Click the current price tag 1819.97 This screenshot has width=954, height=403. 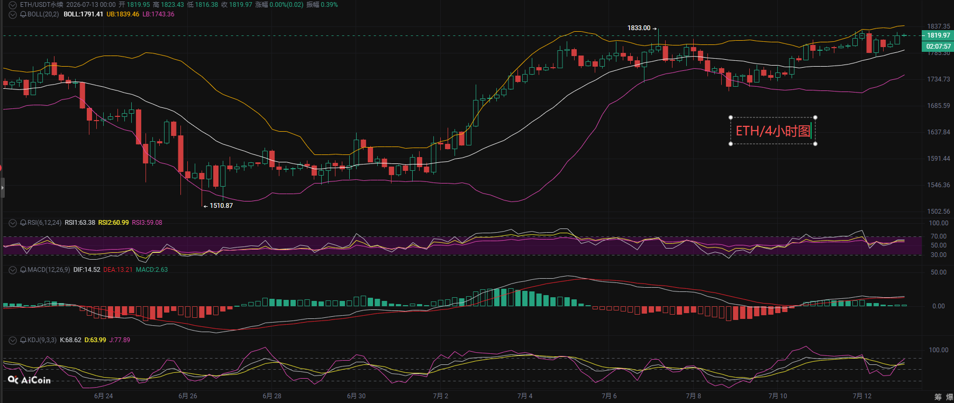point(938,35)
